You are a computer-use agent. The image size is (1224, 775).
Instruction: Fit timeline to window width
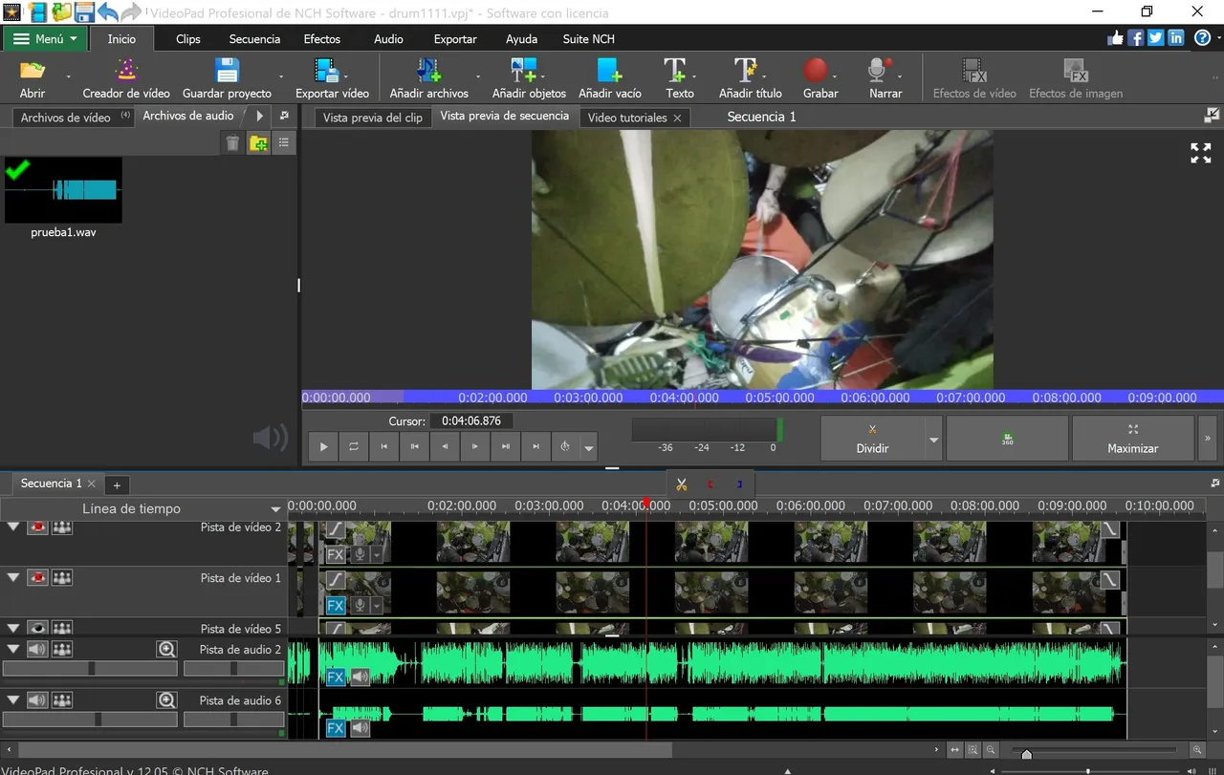pos(954,750)
